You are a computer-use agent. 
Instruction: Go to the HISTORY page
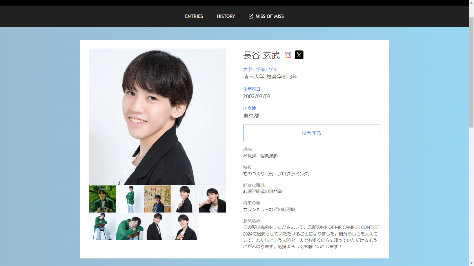[225, 16]
